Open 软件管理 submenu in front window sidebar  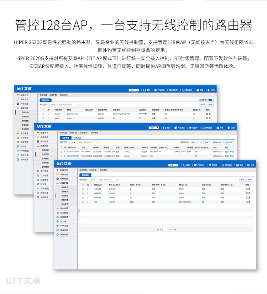(x=65, y=204)
